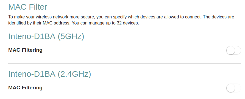Select the MAC Filter page title
The image size is (245, 99).
[28, 7]
